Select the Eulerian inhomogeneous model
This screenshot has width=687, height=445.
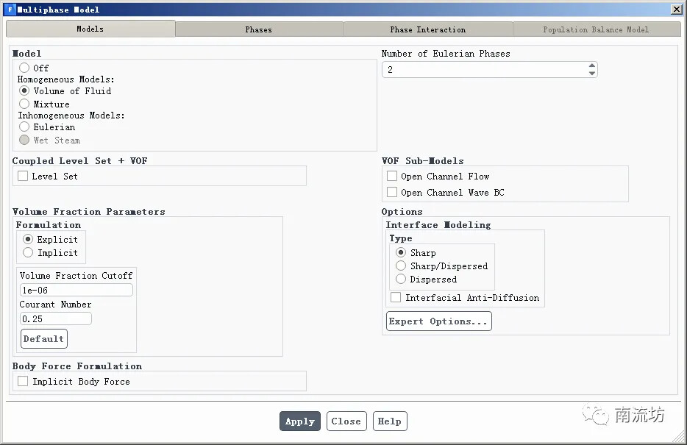pyautogui.click(x=24, y=127)
